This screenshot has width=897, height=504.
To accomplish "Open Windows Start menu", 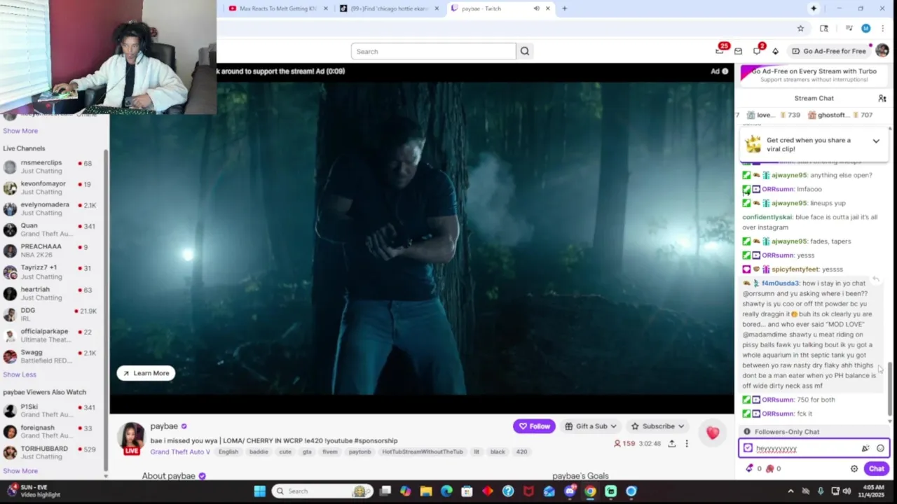I will [260, 491].
